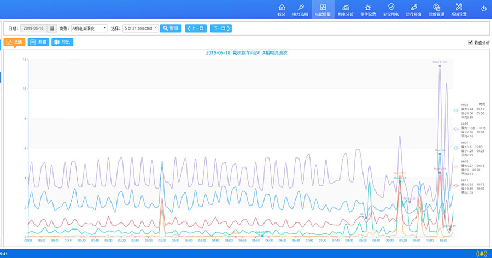Click the power logout icon
The height and width of the screenshot is (258, 492).
click(x=483, y=9)
